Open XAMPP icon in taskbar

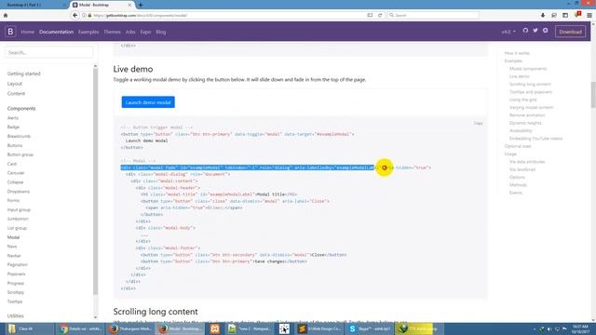[x=215, y=328]
